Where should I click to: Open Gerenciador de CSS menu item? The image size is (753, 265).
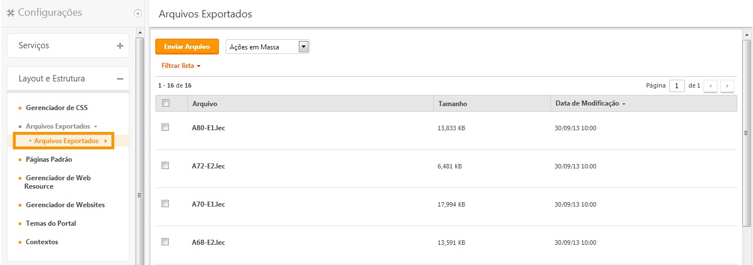[57, 107]
